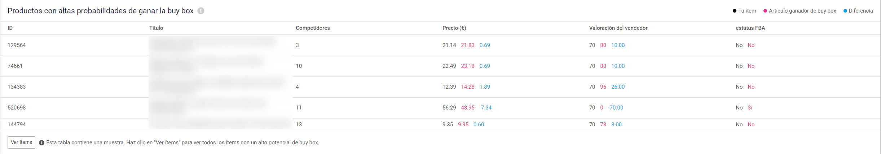Viewport: 881px width, 154px height.
Task: Open the Ver ítems button
Action: [x=21, y=143]
